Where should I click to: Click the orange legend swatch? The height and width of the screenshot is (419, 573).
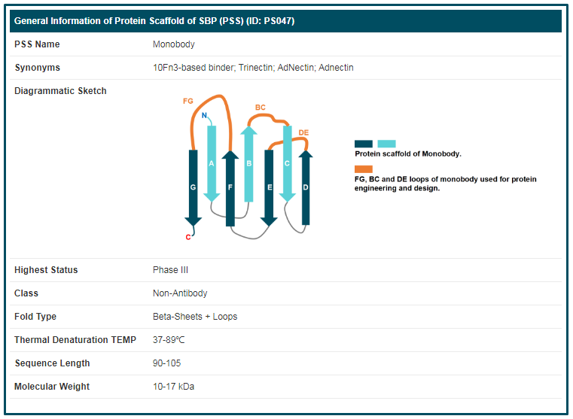pos(364,169)
